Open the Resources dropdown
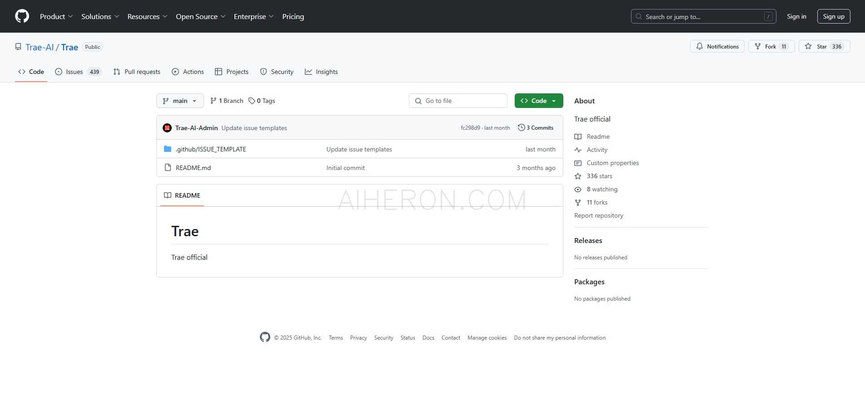 tap(147, 16)
